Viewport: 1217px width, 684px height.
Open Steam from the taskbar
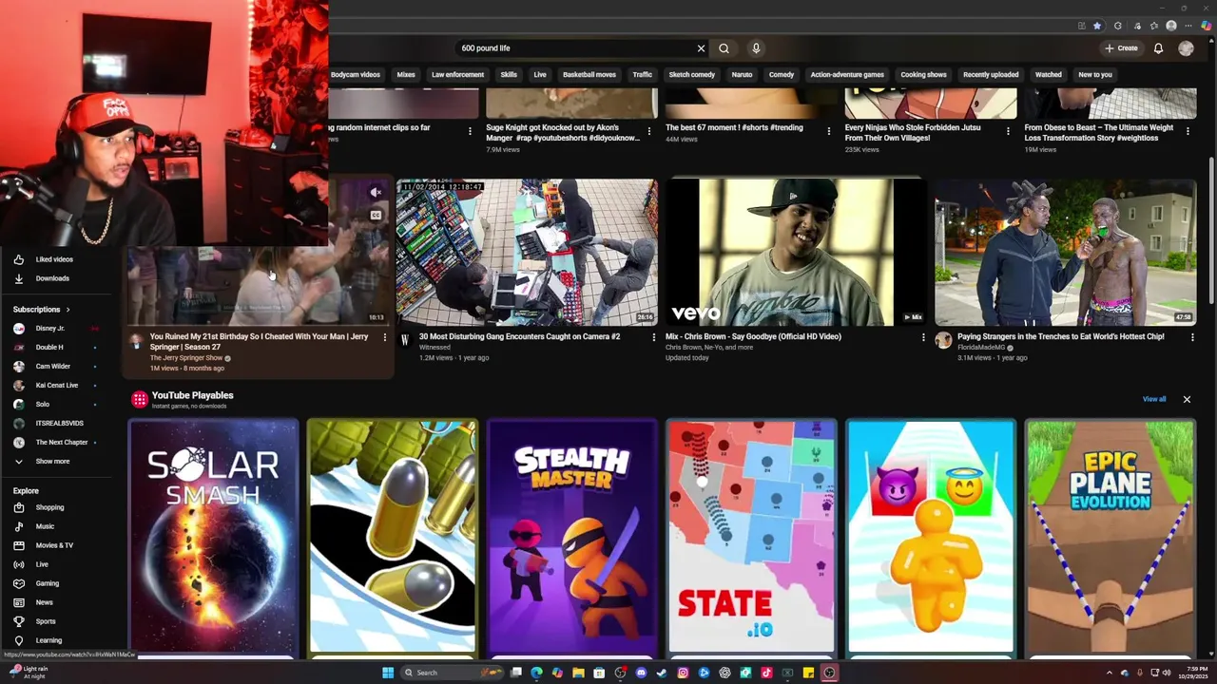[x=662, y=673]
